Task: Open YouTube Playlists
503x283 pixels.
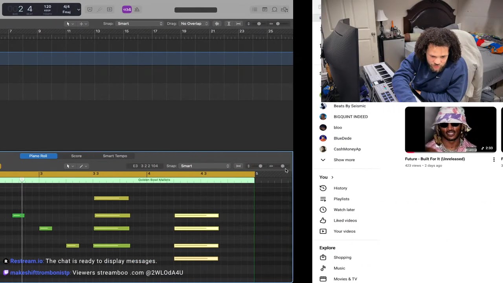Action: [341, 199]
